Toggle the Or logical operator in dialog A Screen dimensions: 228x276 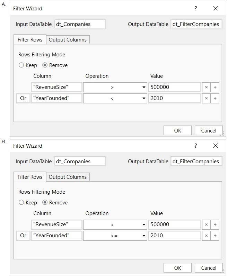pyautogui.click(x=23, y=98)
